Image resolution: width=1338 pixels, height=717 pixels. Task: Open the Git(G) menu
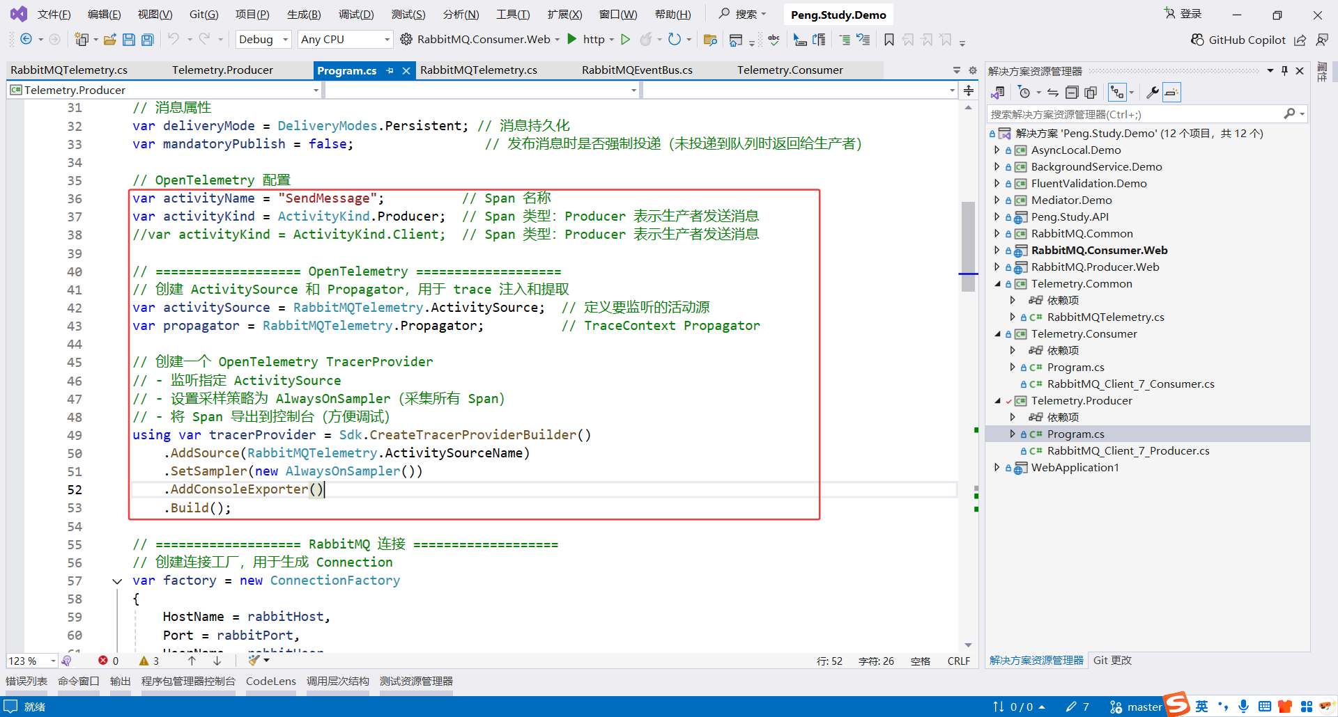pos(203,15)
